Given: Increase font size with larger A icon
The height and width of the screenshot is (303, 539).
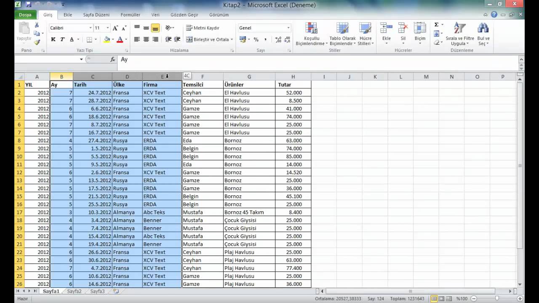Looking at the screenshot, I should pyautogui.click(x=115, y=28).
